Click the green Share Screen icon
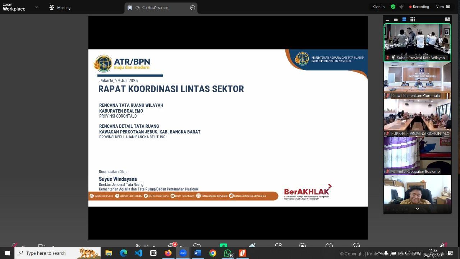The width and height of the screenshot is (460, 259). click(224, 246)
